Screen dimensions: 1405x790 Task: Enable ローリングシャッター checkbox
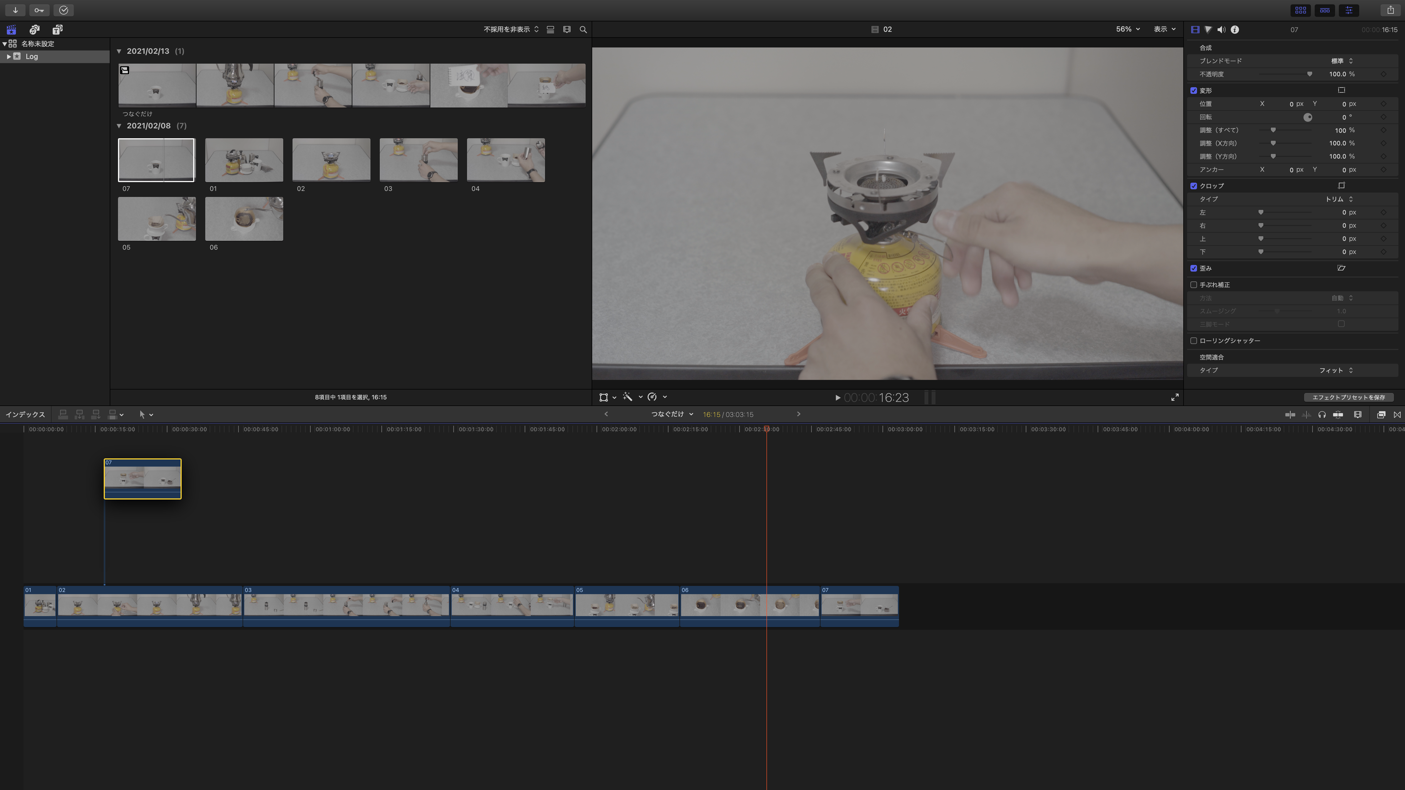pos(1193,341)
